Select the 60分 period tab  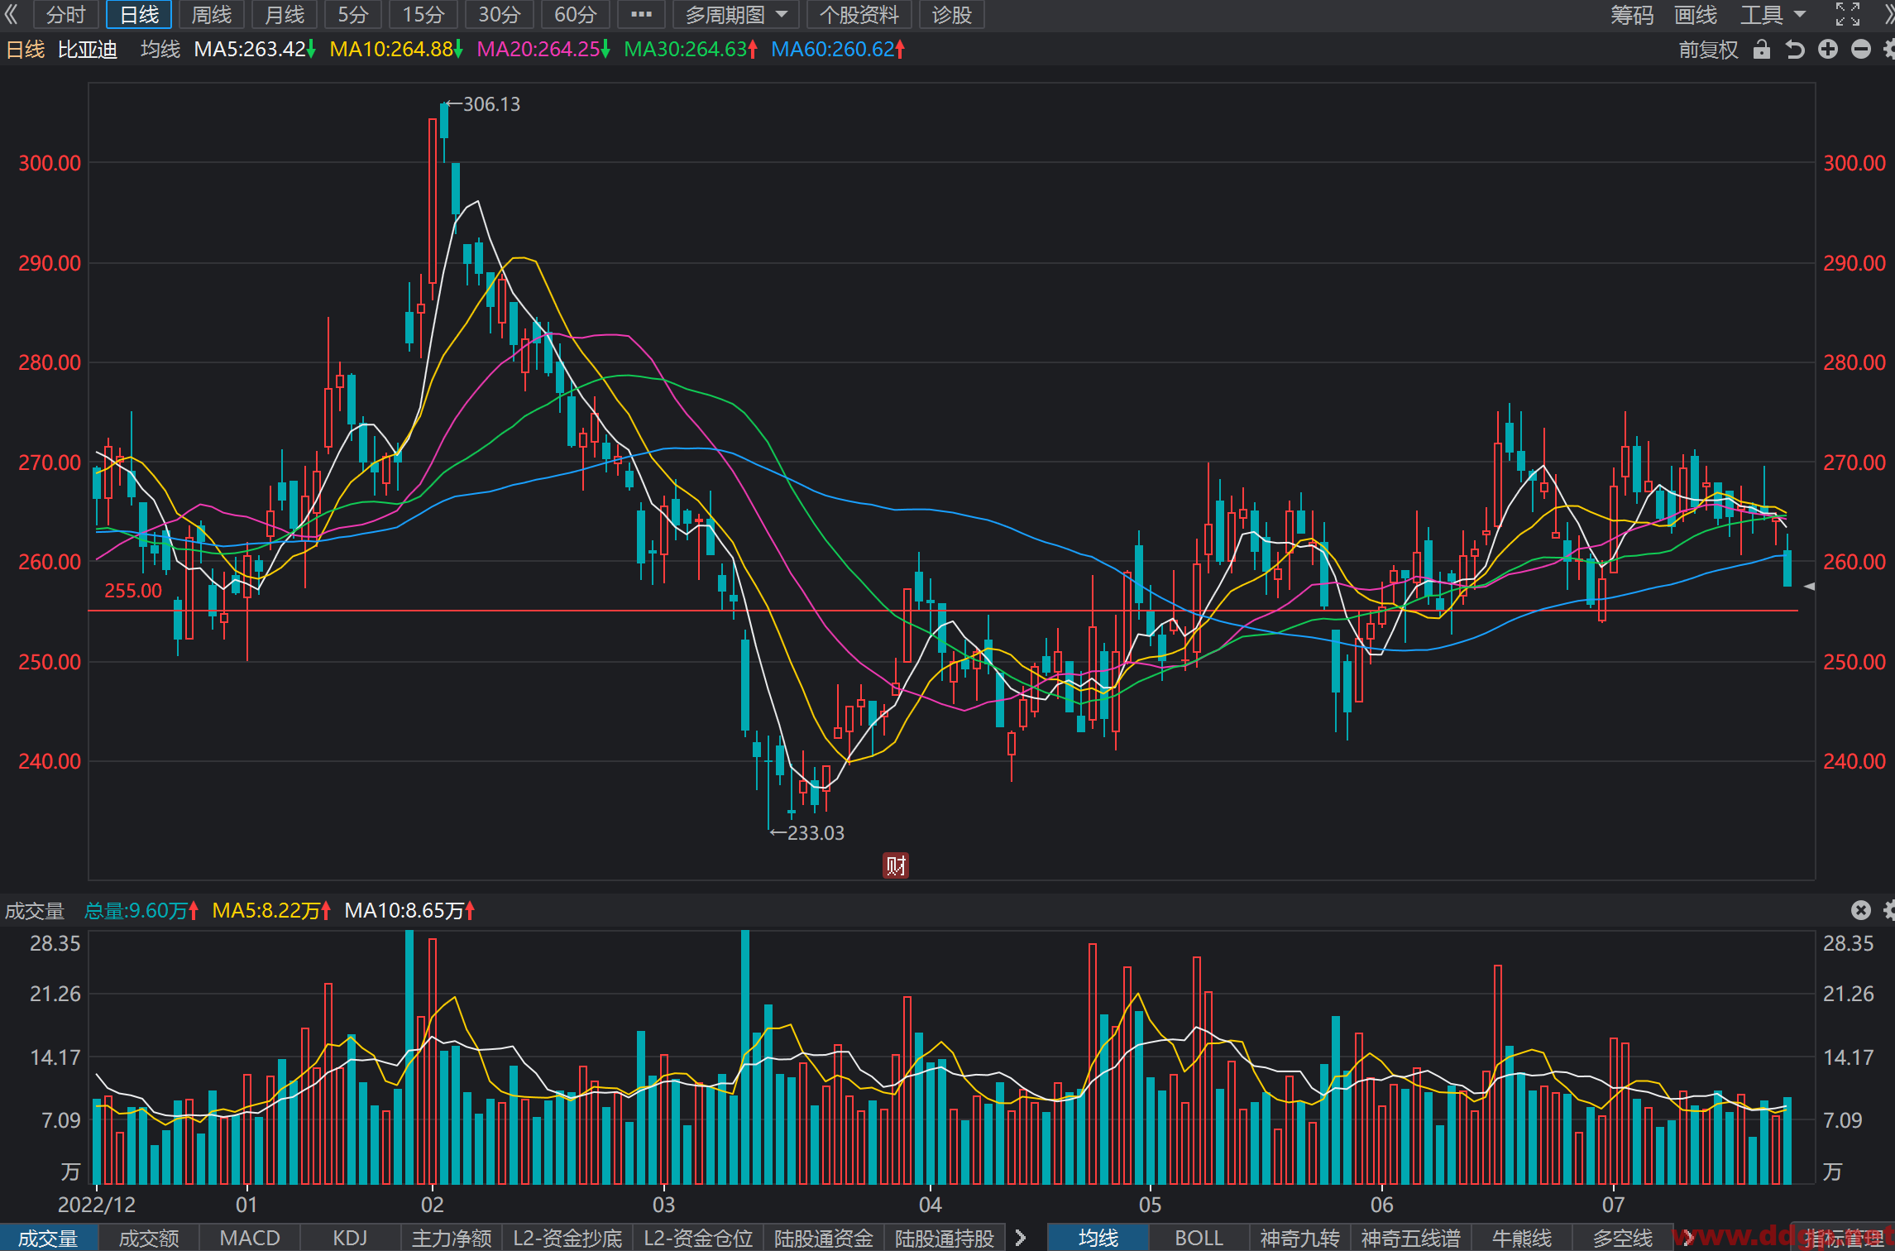(576, 15)
